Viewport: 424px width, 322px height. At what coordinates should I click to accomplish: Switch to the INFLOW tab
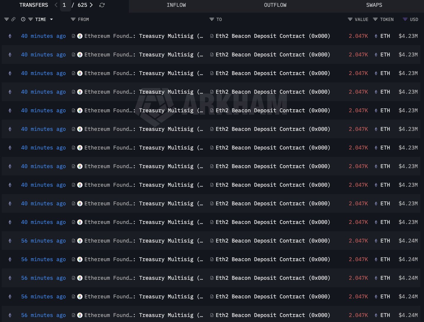click(176, 5)
